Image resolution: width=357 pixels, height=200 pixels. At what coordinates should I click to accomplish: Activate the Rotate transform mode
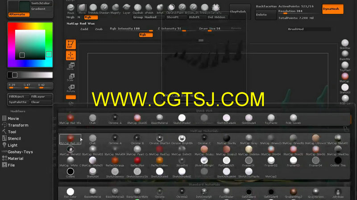point(71,88)
